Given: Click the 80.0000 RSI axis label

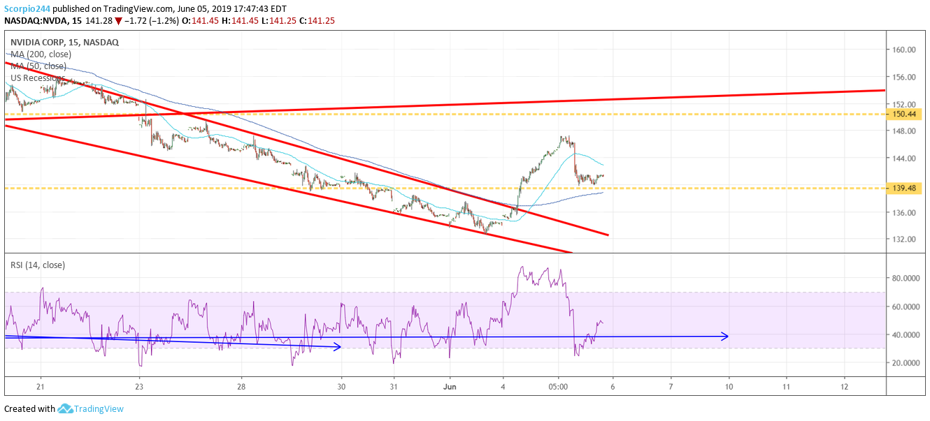Looking at the screenshot, I should pyautogui.click(x=908, y=278).
